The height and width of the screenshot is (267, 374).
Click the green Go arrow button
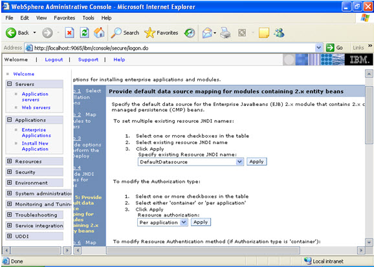[x=330, y=48]
